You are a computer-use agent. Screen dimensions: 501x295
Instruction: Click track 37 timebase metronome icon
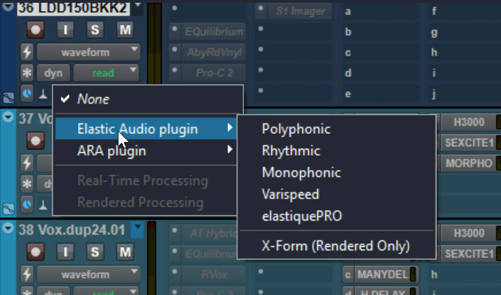pyautogui.click(x=43, y=205)
